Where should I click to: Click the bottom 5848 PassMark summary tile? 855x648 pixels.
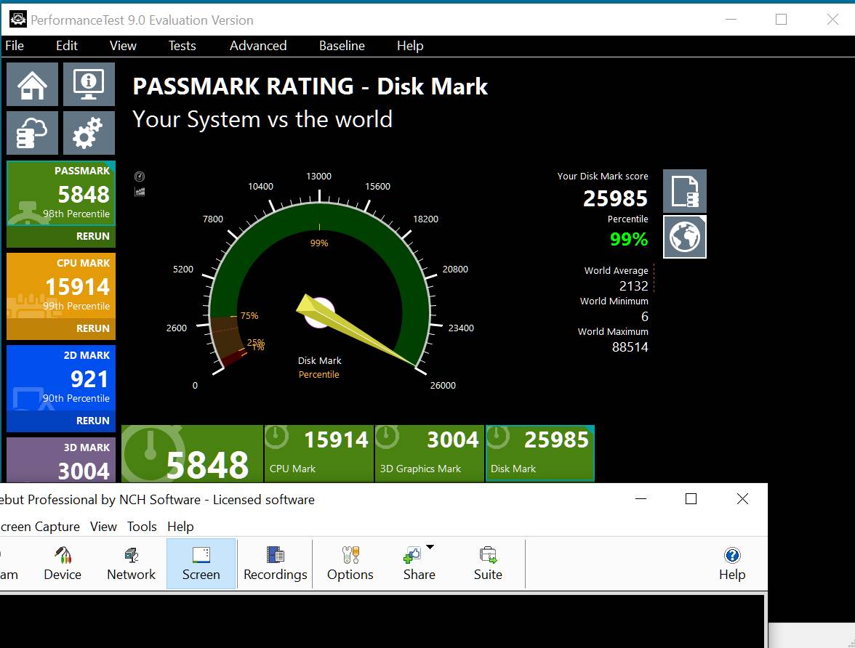tap(192, 453)
